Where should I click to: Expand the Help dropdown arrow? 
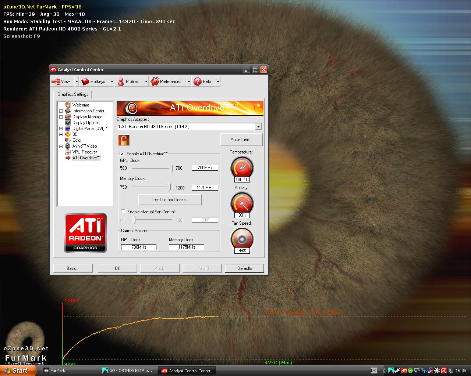click(x=218, y=82)
